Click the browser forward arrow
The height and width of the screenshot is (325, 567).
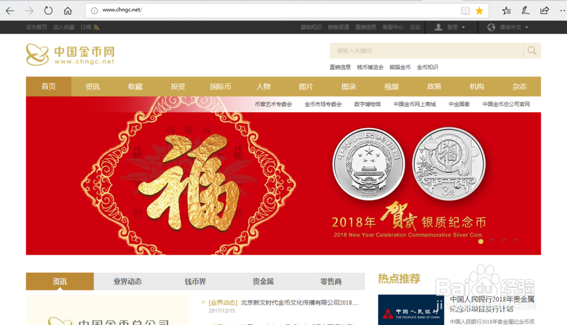(29, 11)
